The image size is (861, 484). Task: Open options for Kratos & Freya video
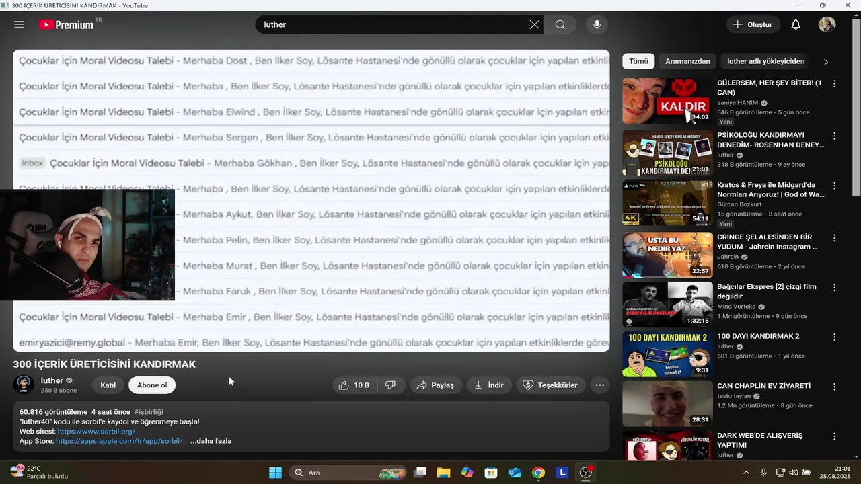pos(835,186)
